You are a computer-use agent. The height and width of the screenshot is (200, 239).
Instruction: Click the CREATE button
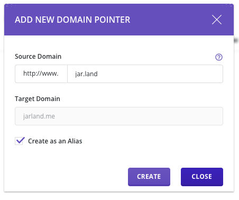(x=149, y=177)
